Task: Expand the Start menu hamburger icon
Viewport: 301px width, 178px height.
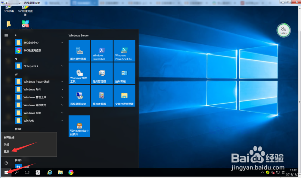Action: point(6,35)
